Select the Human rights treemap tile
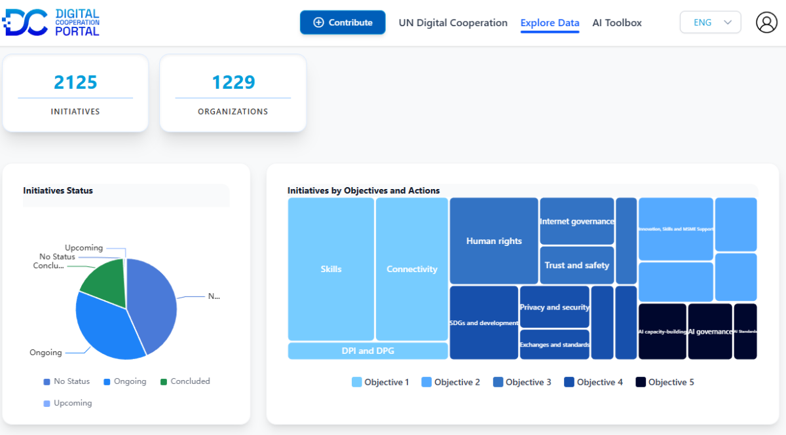Image resolution: width=786 pixels, height=435 pixels. tap(494, 241)
